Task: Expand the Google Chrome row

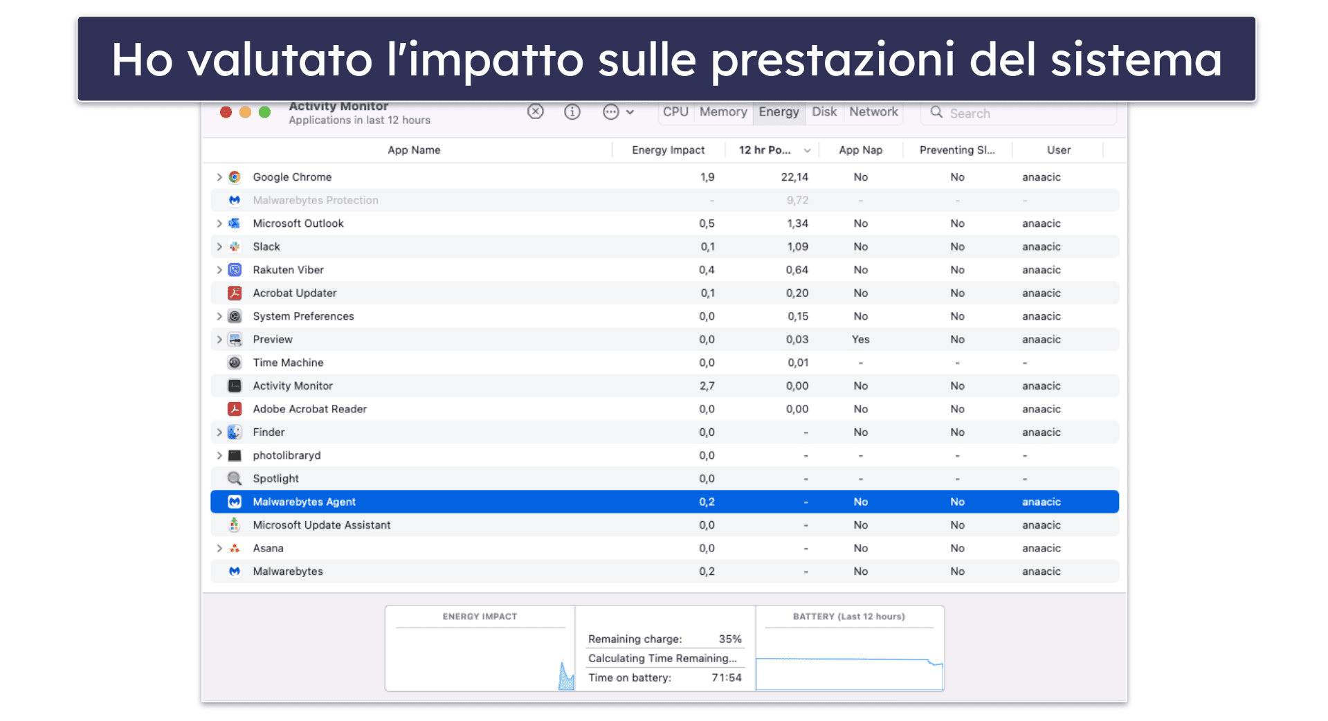Action: [x=219, y=177]
